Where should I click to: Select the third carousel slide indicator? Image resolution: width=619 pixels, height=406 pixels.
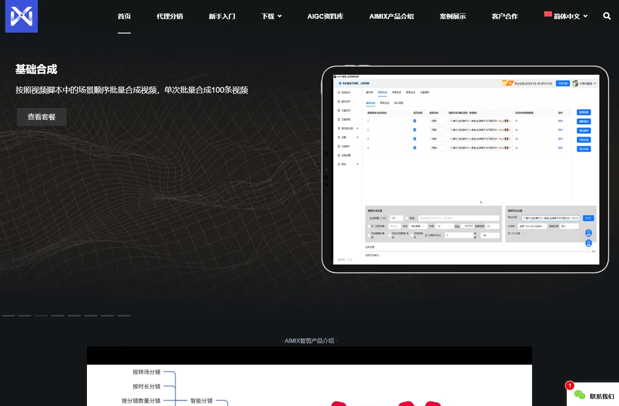41,315
